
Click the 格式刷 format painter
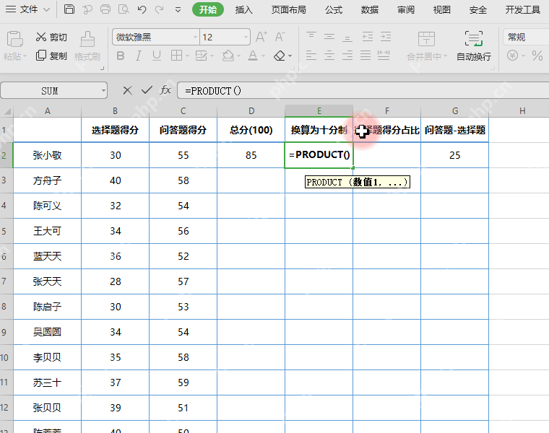click(87, 46)
